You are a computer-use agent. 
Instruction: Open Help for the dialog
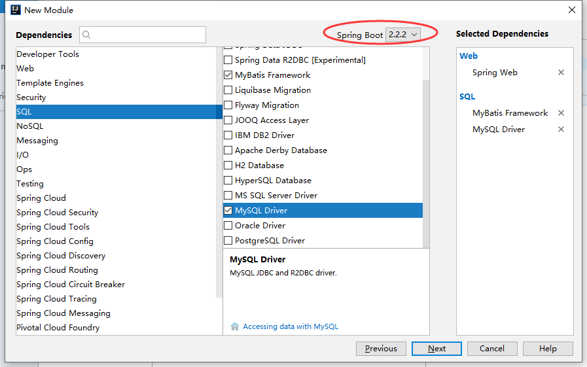point(548,349)
